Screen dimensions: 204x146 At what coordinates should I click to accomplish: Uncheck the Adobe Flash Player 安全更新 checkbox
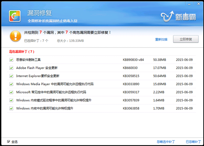point(11,68)
